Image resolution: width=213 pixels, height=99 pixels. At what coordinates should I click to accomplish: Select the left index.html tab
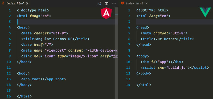pos(15,3)
